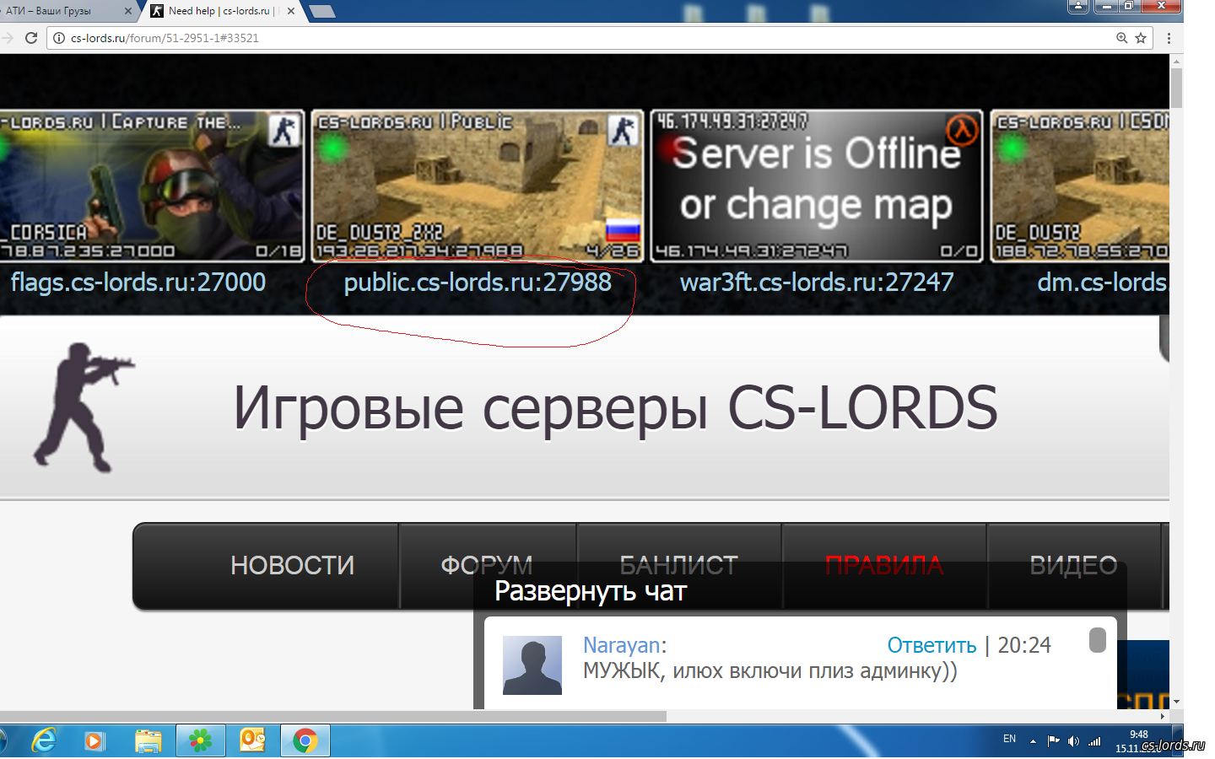Click the EN language indicator in tray
This screenshot has height=759, width=1215.
click(1009, 739)
